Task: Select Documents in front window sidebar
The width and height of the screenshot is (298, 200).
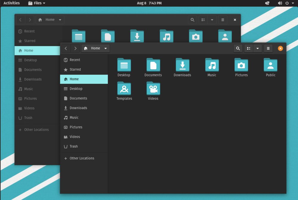Action: 84,99
